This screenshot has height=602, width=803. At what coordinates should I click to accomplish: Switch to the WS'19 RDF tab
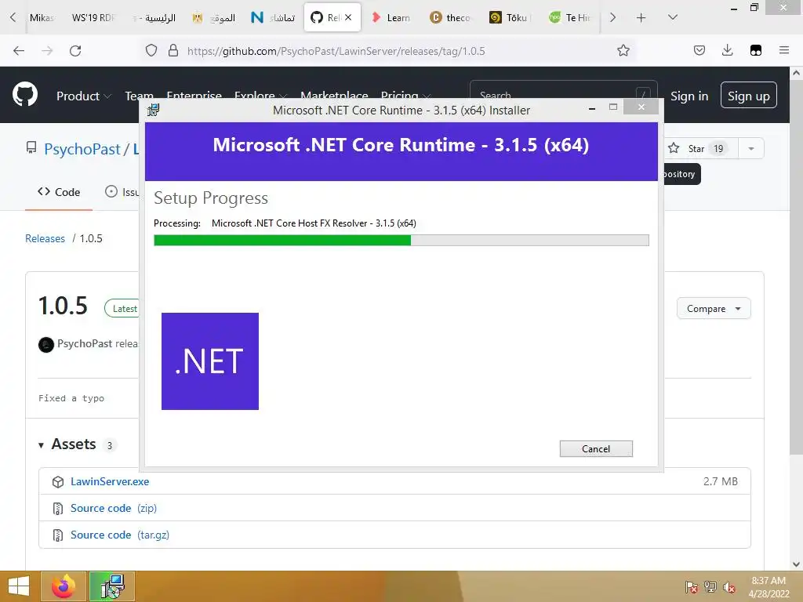coord(93,18)
